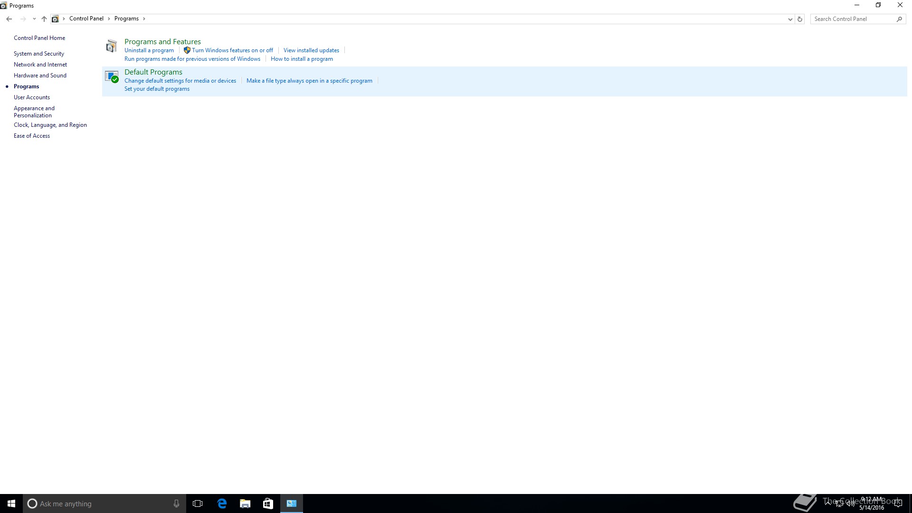Click the back arrow navigation button

[x=9, y=19]
